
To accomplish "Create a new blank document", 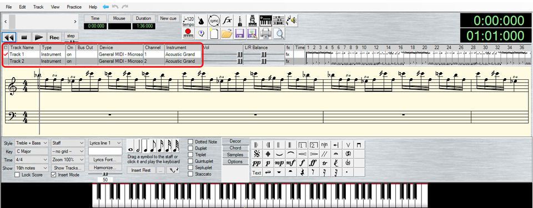I will (x=214, y=33).
